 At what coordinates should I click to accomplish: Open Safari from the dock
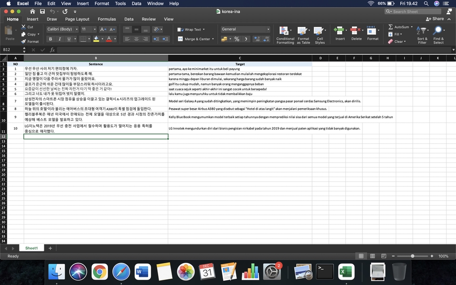click(x=121, y=272)
